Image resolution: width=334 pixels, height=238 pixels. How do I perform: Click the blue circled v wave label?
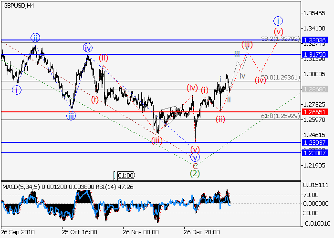(195, 158)
